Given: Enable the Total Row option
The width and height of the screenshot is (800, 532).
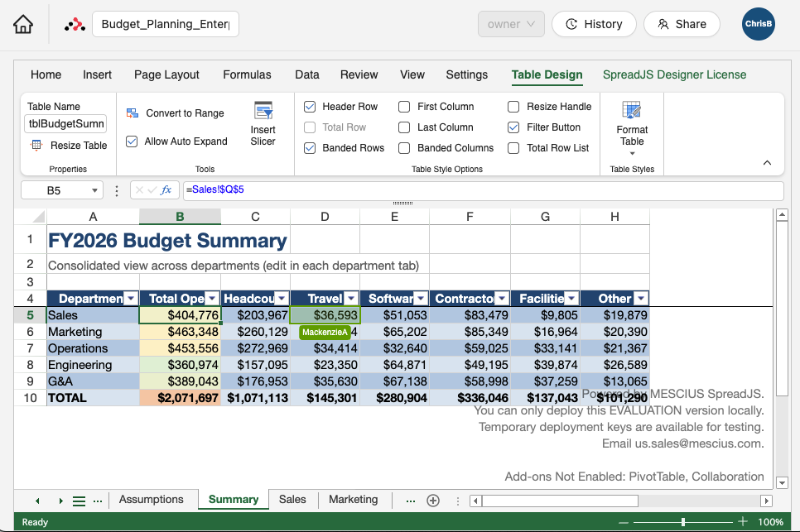Looking at the screenshot, I should coord(310,127).
